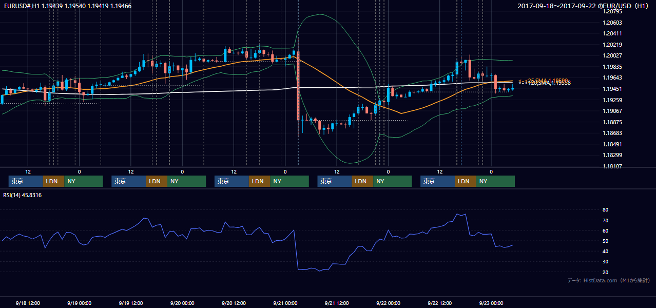Click the 9/19 00:00 time axis label
Screen dimensions: 656x308
click(80, 303)
